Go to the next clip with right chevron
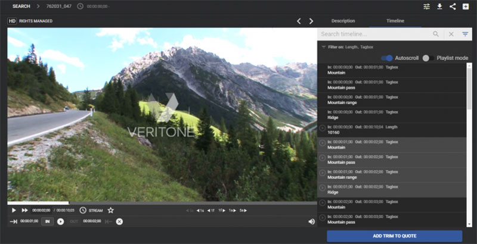 pyautogui.click(x=311, y=21)
